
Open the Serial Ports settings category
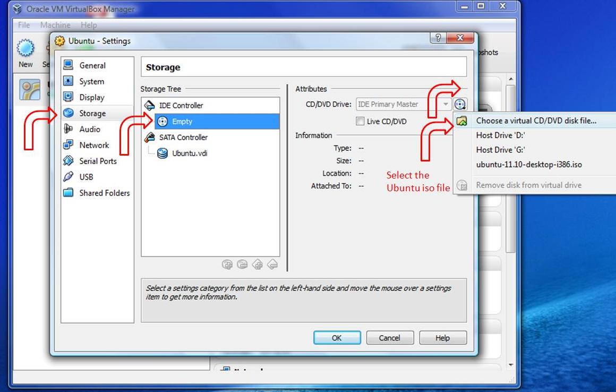(x=97, y=161)
